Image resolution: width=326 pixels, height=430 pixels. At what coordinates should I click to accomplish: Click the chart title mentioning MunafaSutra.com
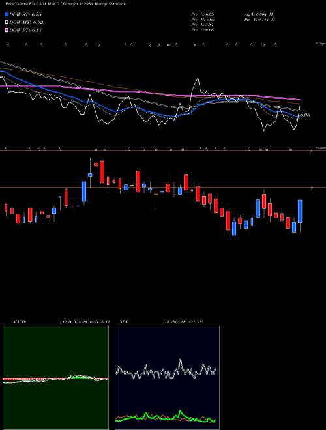(66, 4)
